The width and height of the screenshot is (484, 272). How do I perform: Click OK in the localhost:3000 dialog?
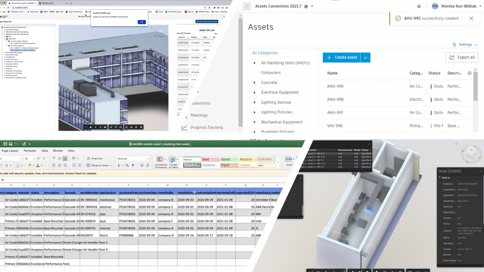point(141,22)
